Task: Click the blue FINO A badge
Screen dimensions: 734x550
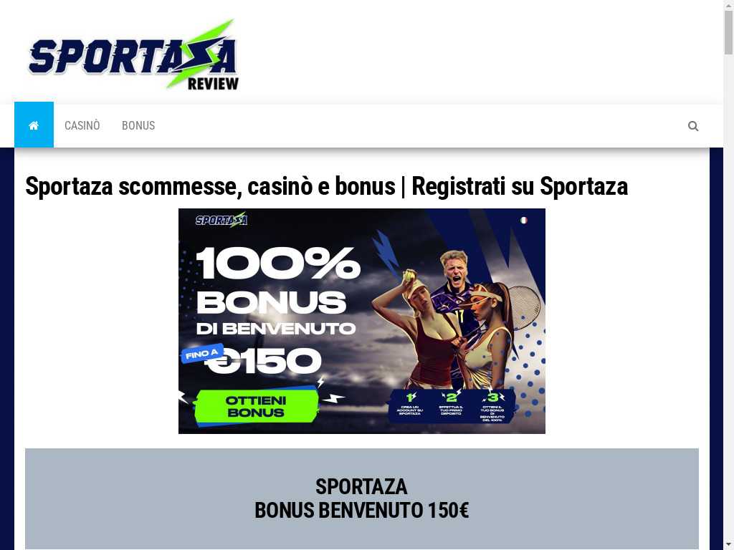Action: (202, 354)
